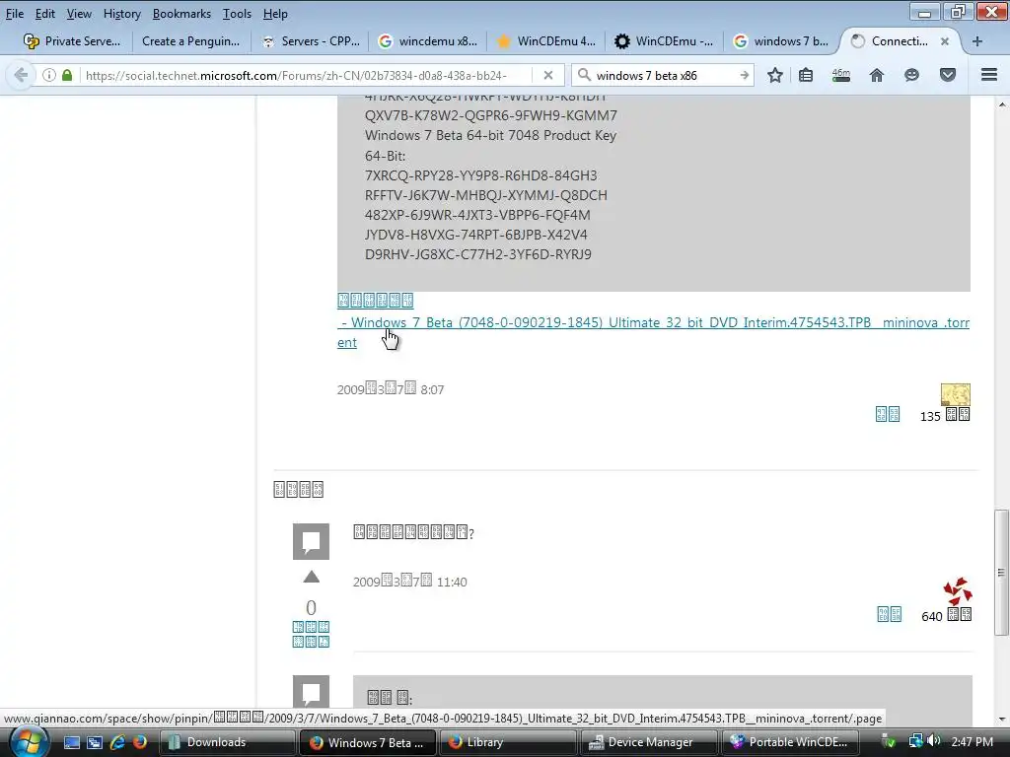
Task: Click the search magnifier icon
Action: pos(584,75)
